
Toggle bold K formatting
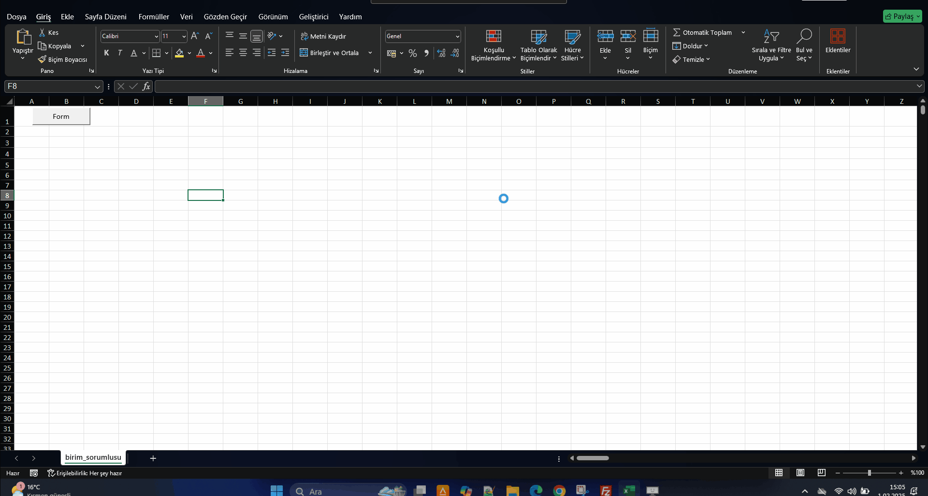point(106,53)
